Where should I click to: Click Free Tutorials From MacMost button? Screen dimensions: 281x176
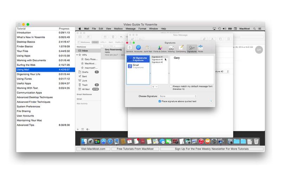(135, 149)
